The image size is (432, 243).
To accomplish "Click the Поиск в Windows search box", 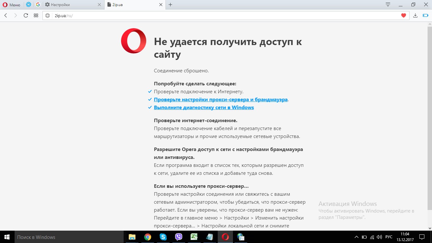I will point(69,237).
